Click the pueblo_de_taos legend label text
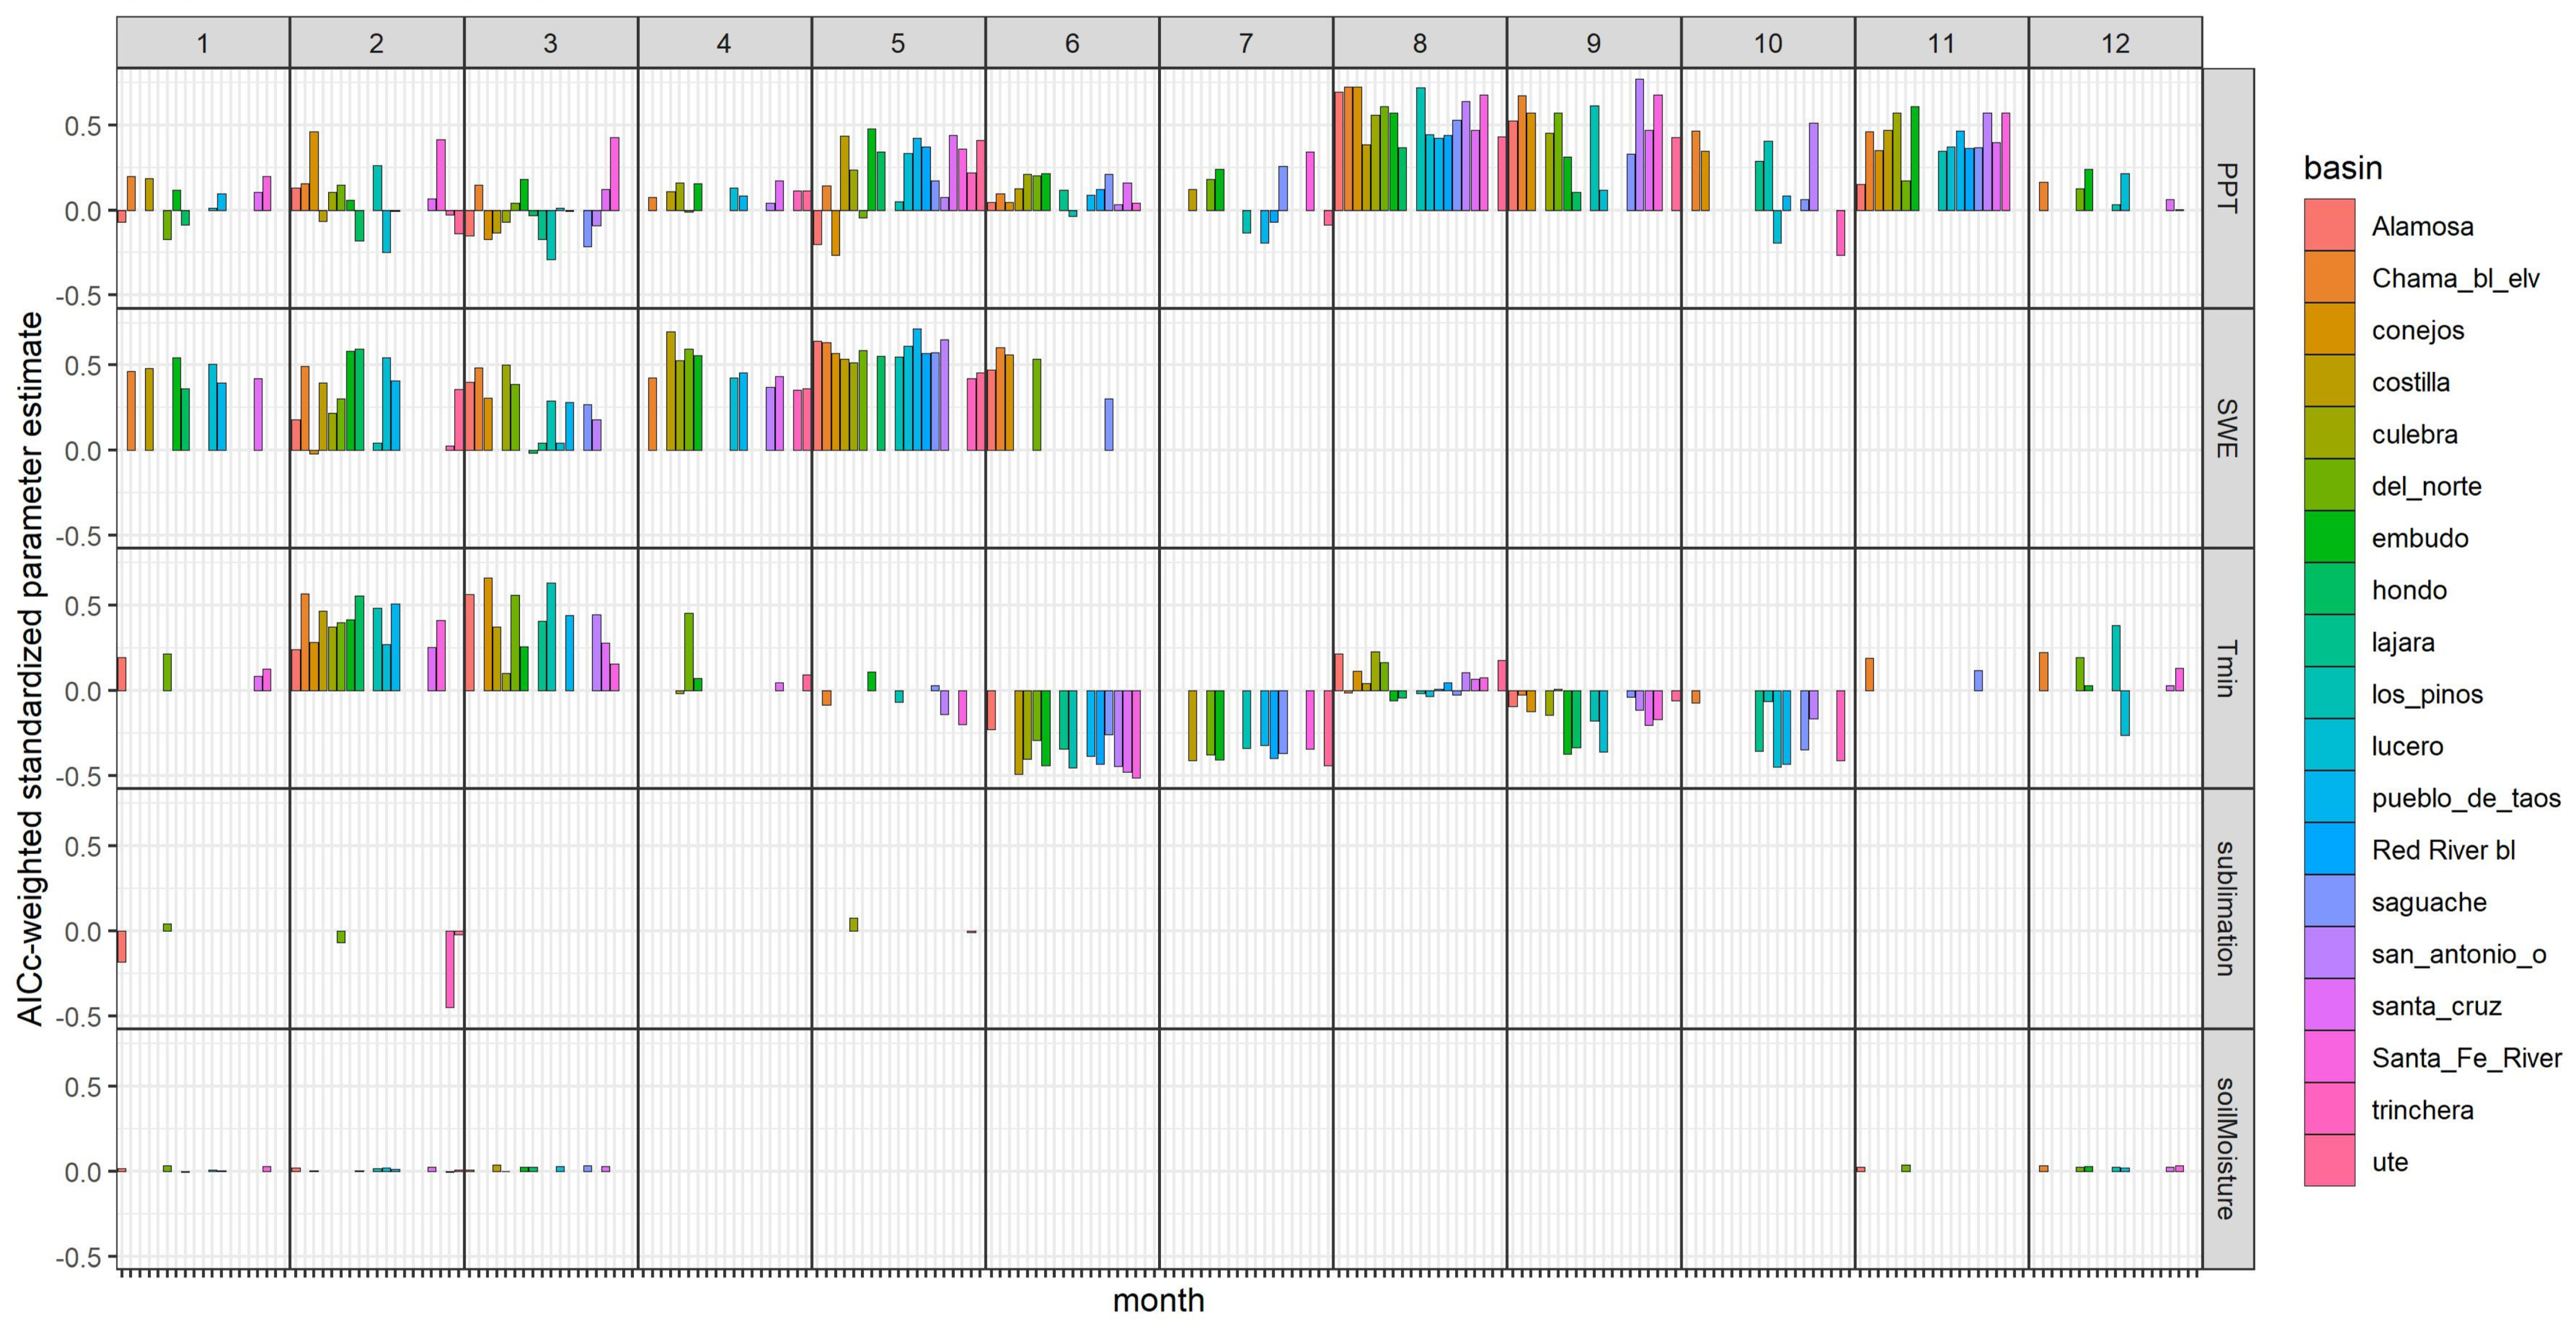The height and width of the screenshot is (1324, 2576). click(x=2466, y=798)
